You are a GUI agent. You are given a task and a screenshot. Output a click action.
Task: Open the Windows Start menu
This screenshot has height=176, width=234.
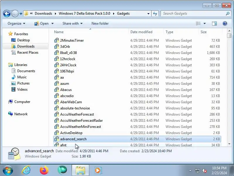coord(8,170)
